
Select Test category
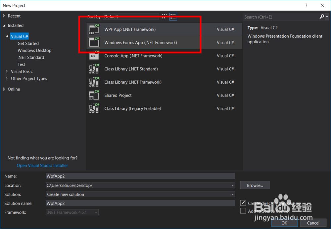pos(21,64)
